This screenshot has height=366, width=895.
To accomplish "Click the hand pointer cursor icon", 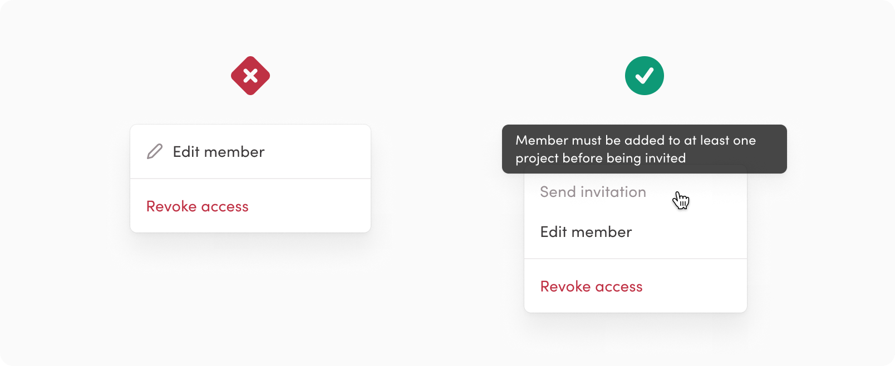I will [x=681, y=200].
